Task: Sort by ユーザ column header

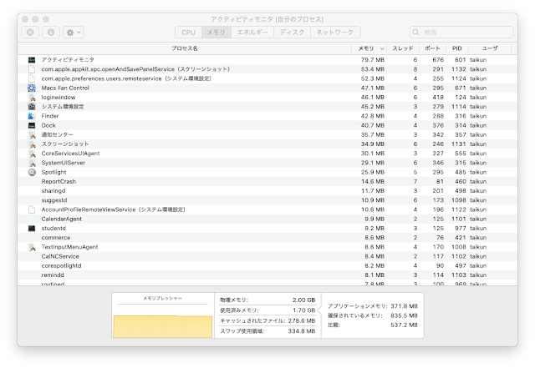Action: click(490, 48)
